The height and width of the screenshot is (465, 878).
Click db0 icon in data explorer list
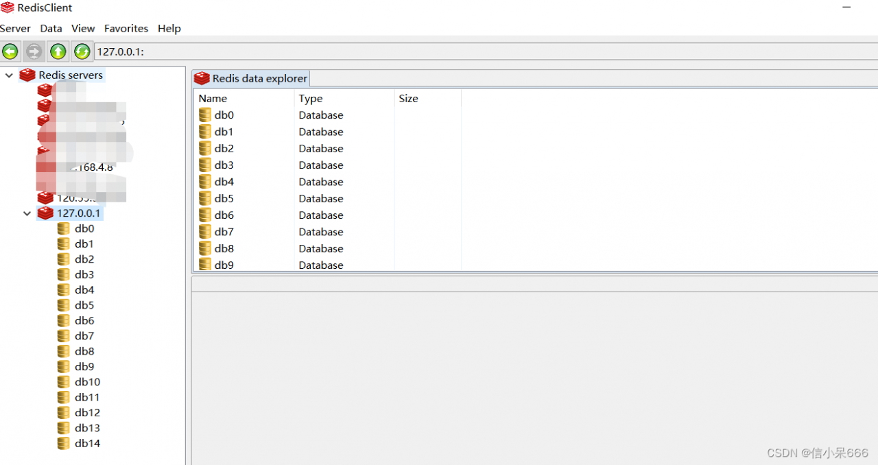[205, 115]
